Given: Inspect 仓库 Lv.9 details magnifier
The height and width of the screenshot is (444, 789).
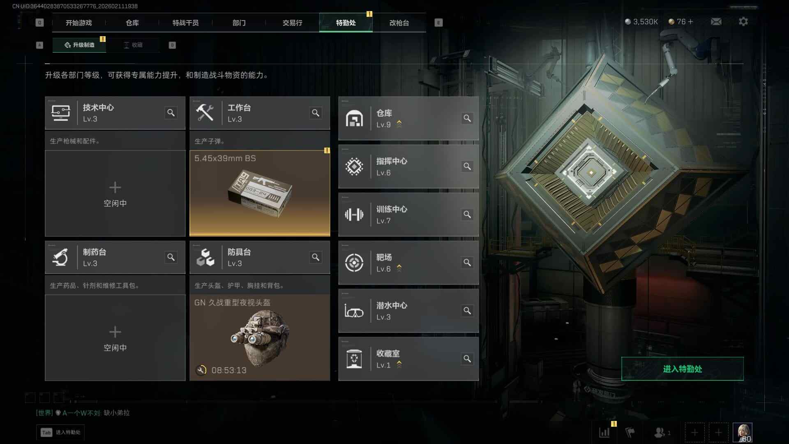Looking at the screenshot, I should (467, 118).
